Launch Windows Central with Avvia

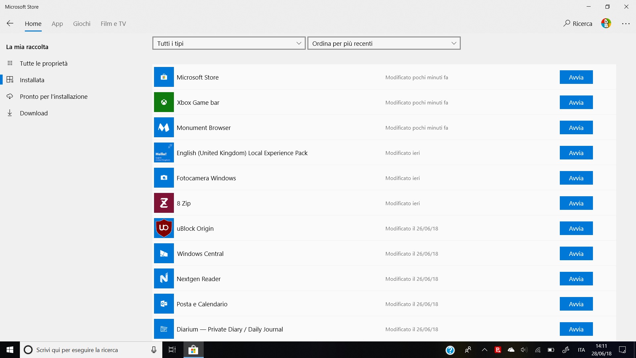point(576,253)
